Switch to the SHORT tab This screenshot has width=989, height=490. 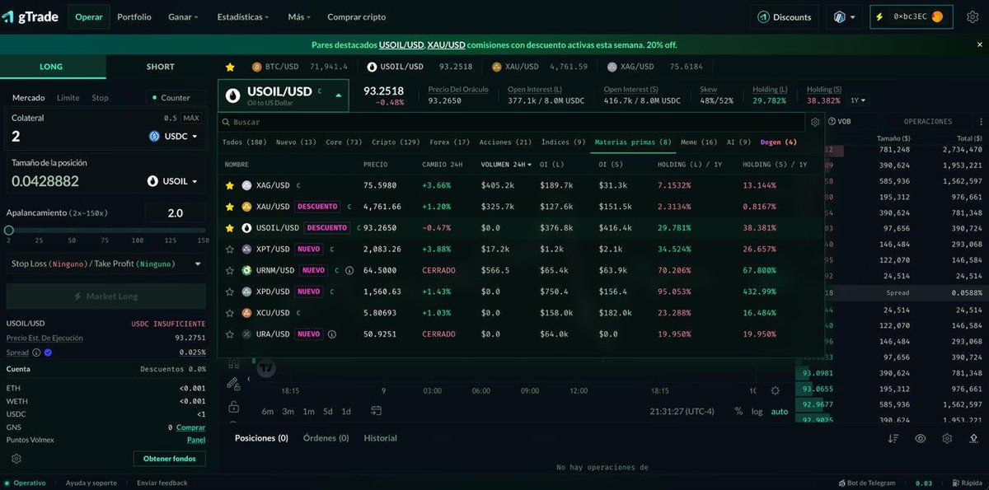(160, 67)
